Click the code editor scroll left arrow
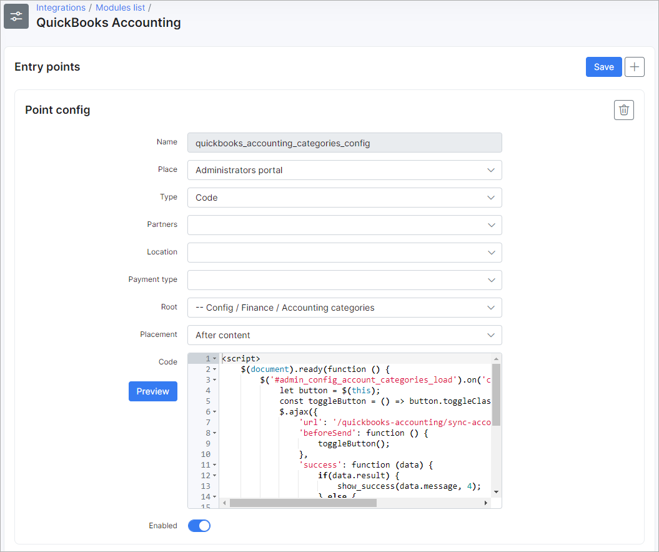Image resolution: width=659 pixels, height=552 pixels. 224,503
